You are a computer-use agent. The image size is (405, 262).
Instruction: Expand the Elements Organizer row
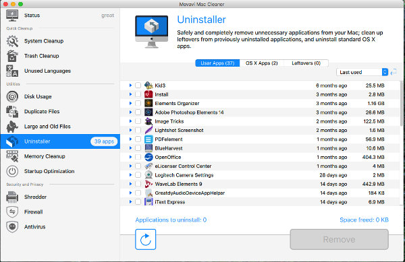(x=130, y=103)
